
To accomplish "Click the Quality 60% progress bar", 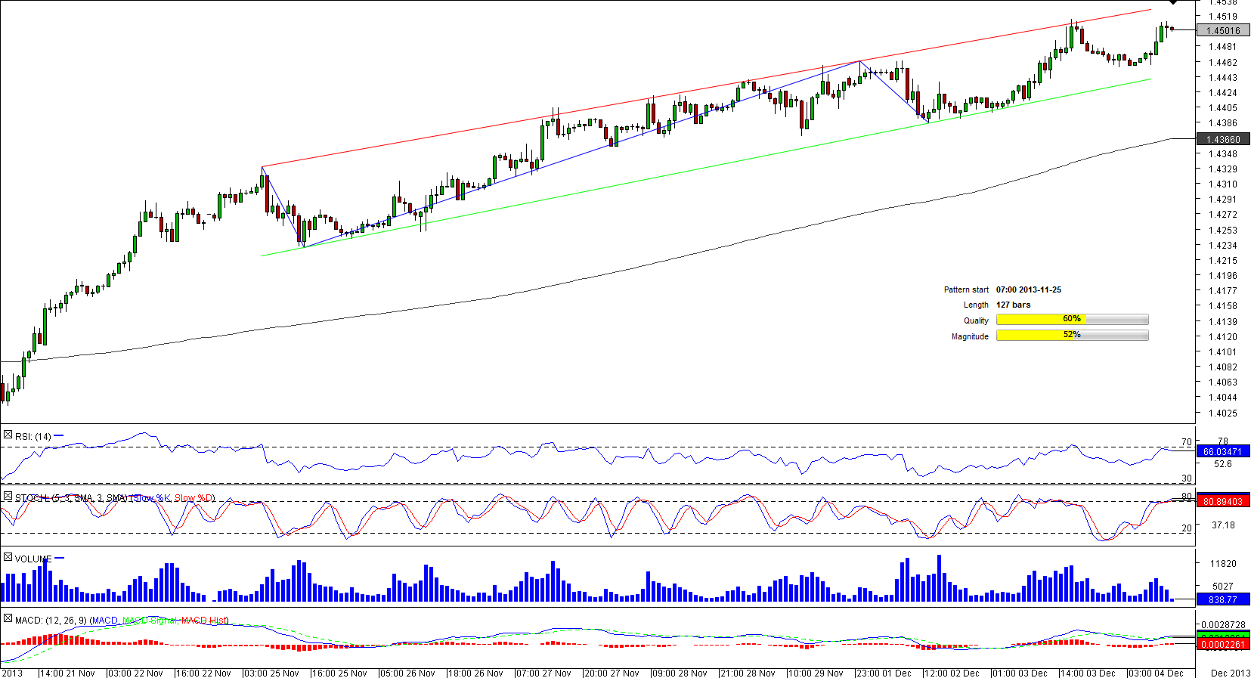I will pos(1072,320).
